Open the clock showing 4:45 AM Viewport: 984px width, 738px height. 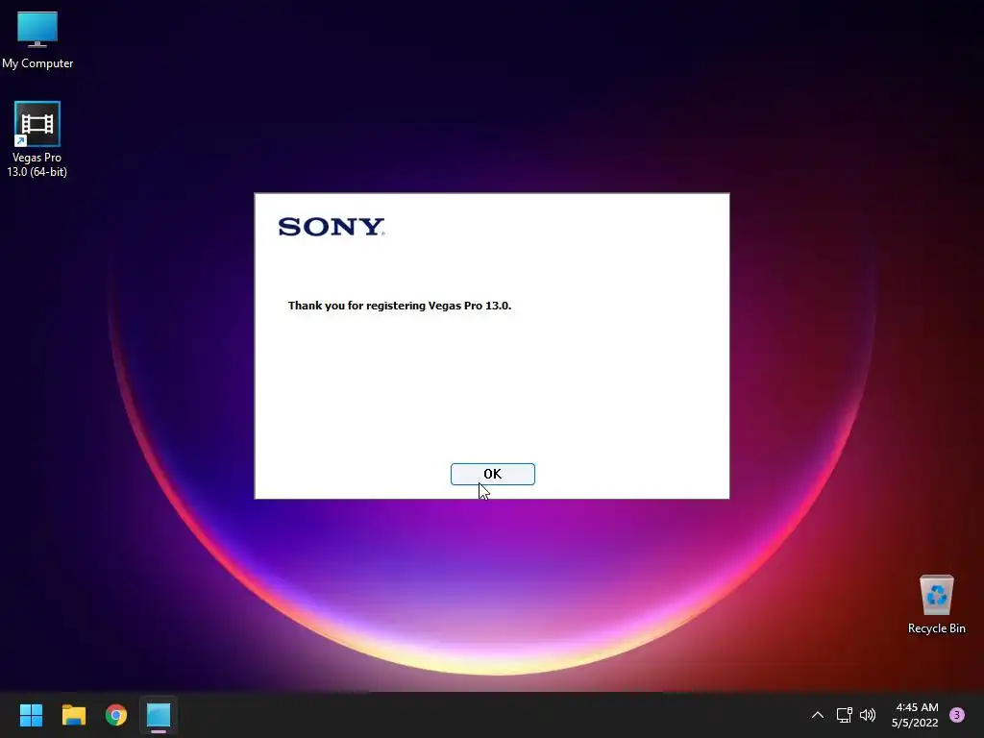tap(915, 715)
